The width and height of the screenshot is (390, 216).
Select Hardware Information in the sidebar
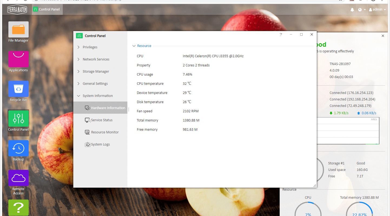pos(100,108)
